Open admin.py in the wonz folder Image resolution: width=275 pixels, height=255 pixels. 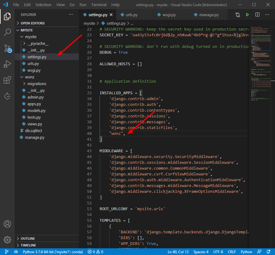47,97
